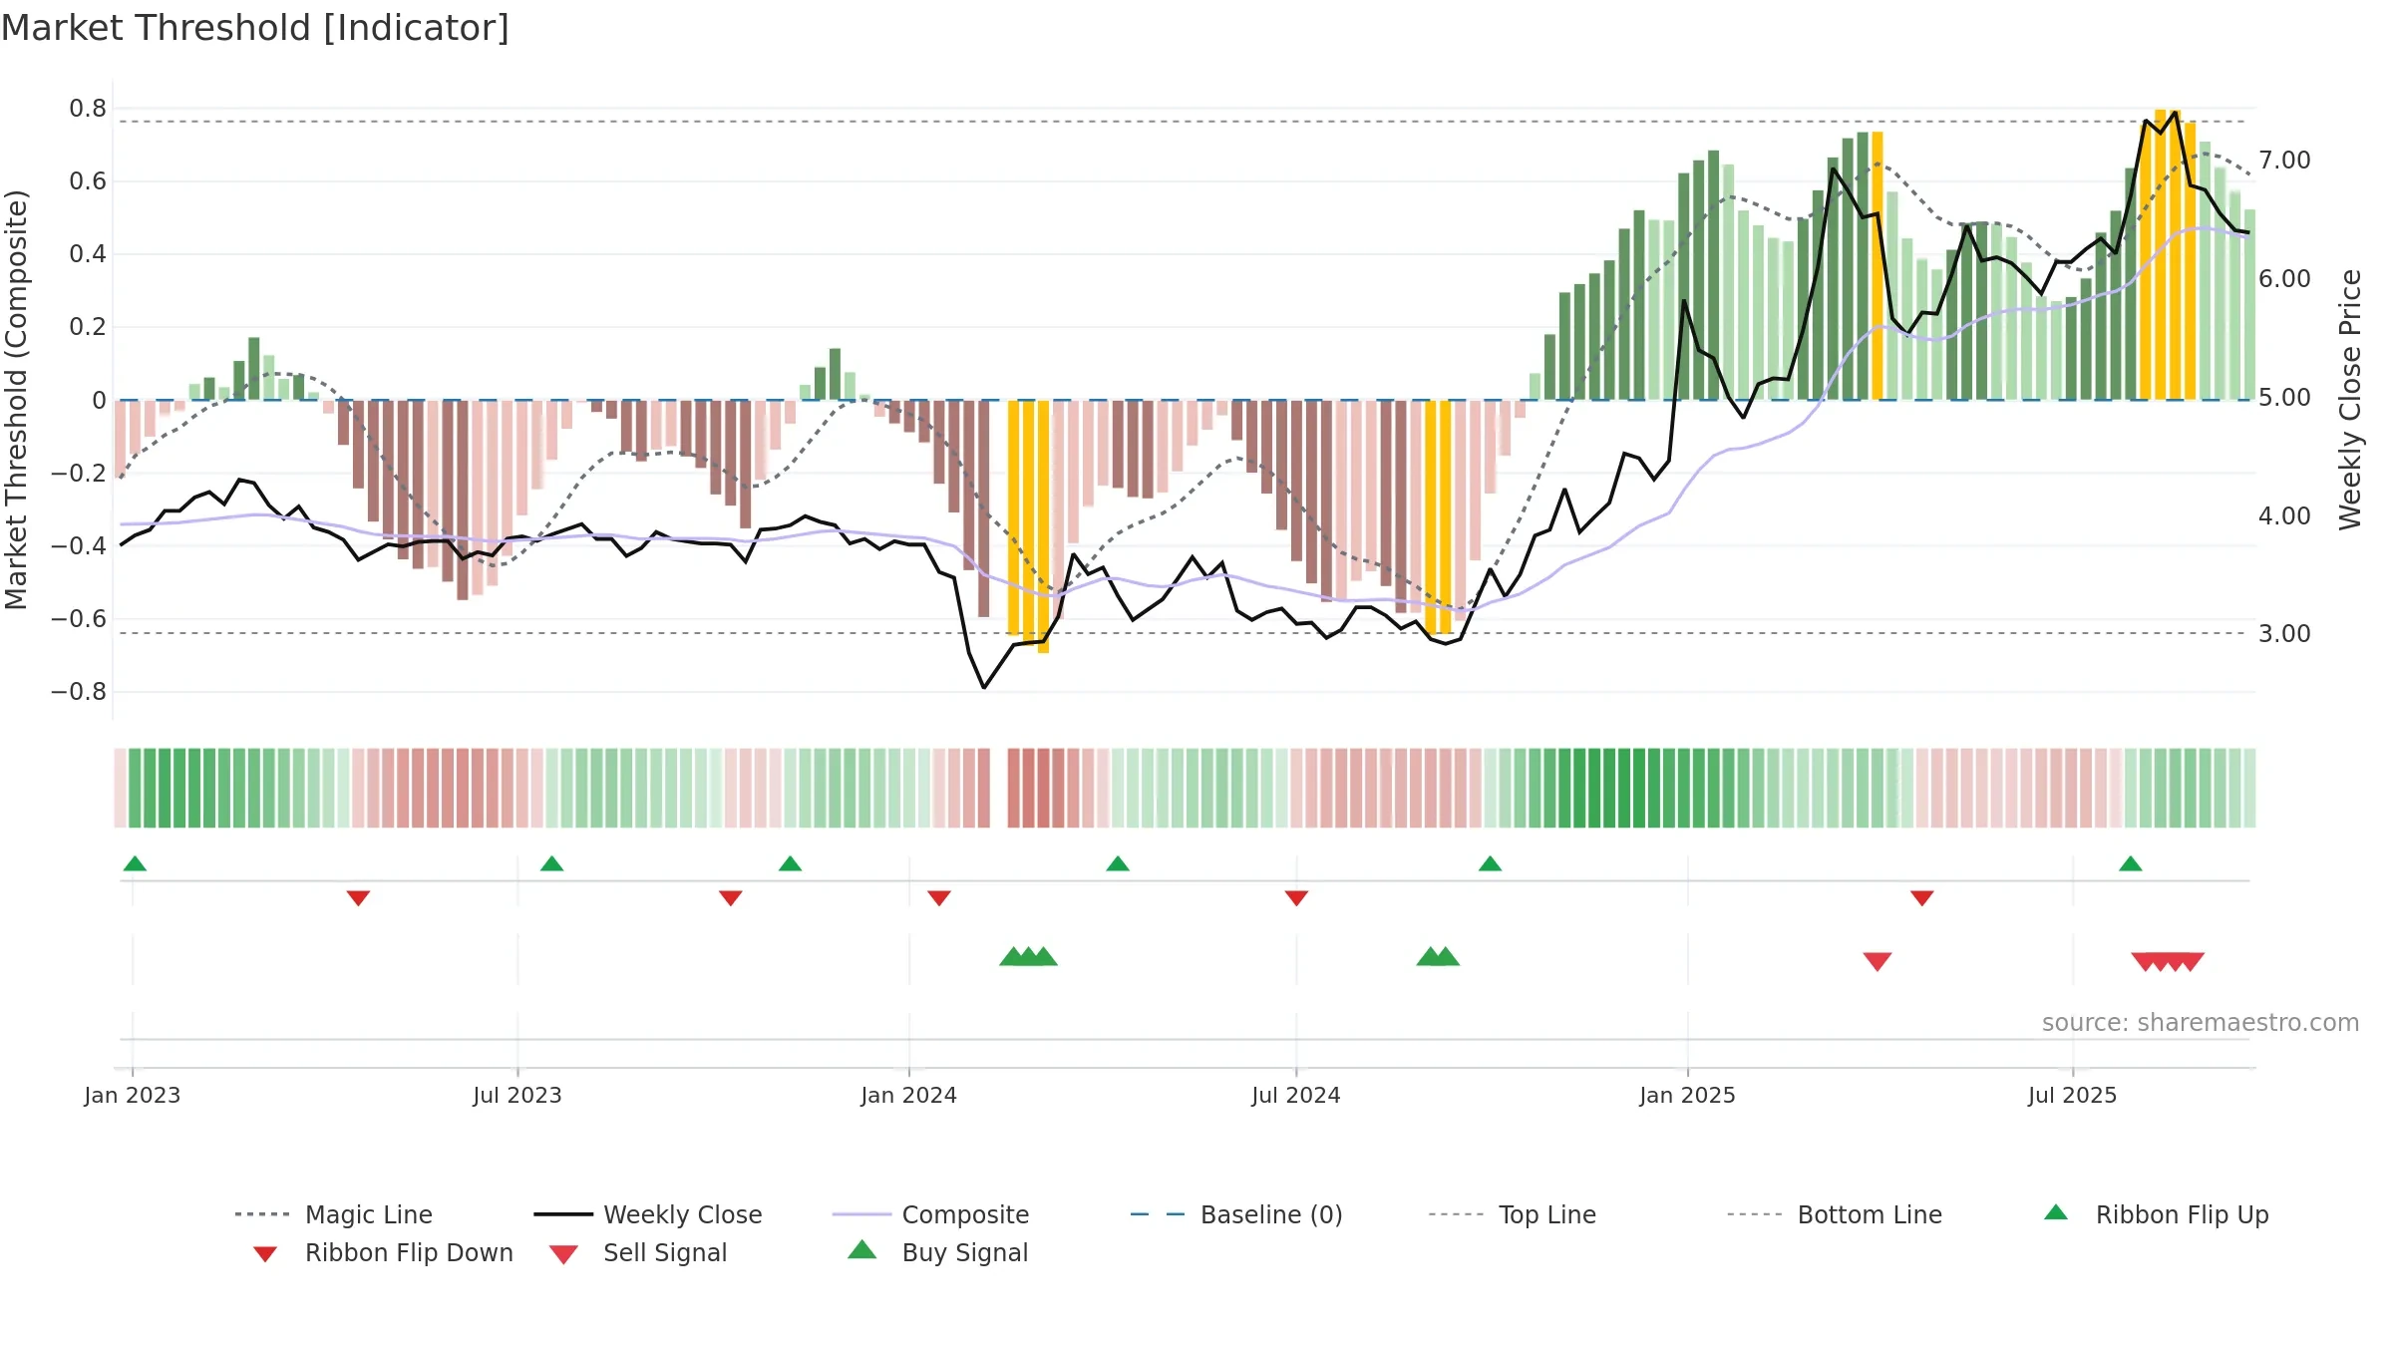Image resolution: width=2393 pixels, height=1346 pixels.
Task: Toggle the Magic Line legend entry
Action: point(333,1214)
